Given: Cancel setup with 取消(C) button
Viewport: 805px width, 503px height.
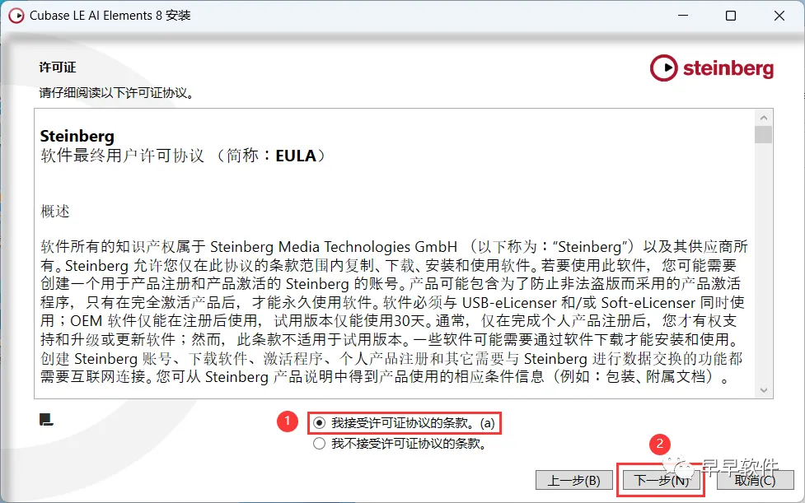Looking at the screenshot, I should click(x=755, y=481).
